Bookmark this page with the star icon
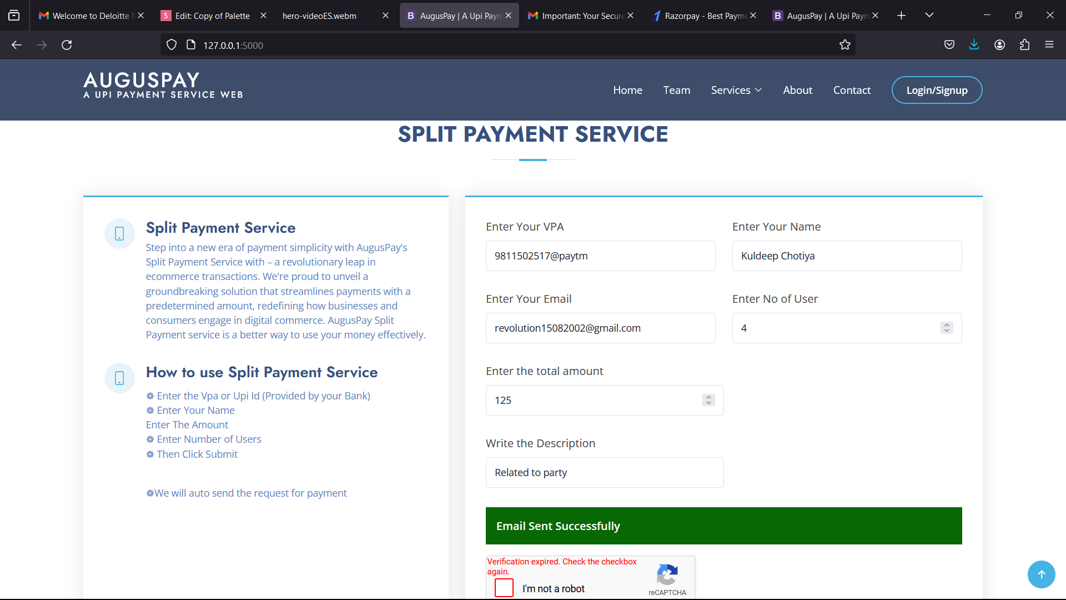1066x600 pixels. 844,45
